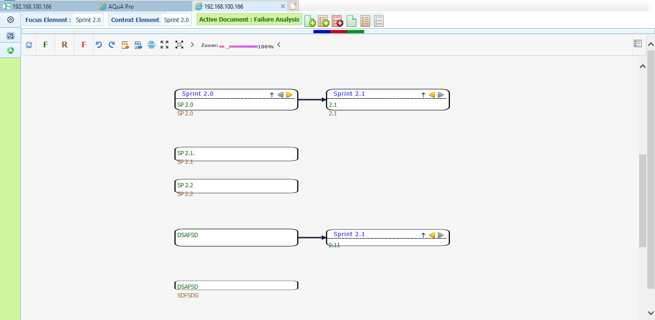Screen dimensions: 655x320
Task: Select the DSAFSD node linked to Sprint 2.1
Action: click(236, 238)
